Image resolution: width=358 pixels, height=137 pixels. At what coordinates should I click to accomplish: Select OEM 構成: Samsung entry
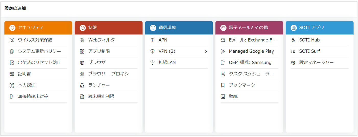(249, 63)
